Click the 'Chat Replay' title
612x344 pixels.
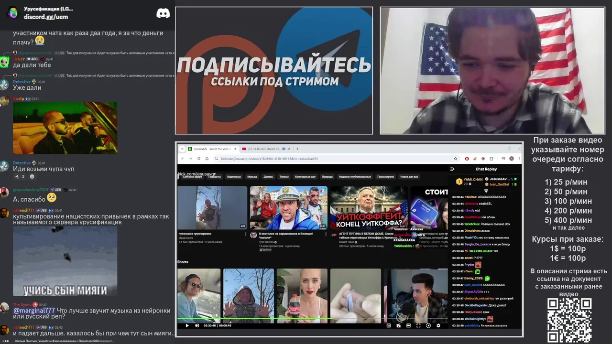(x=486, y=169)
